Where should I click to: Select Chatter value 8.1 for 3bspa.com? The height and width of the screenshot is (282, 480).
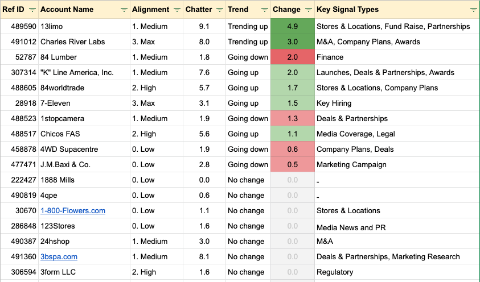[x=204, y=256]
